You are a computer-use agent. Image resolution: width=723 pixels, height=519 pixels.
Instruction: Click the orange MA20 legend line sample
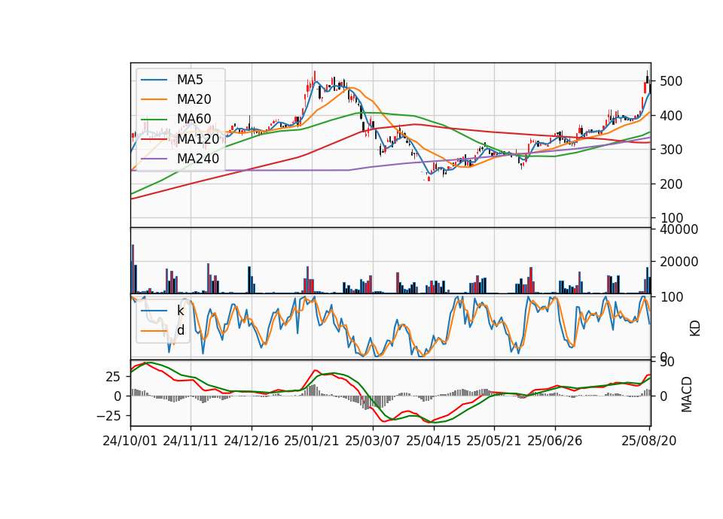coord(154,99)
